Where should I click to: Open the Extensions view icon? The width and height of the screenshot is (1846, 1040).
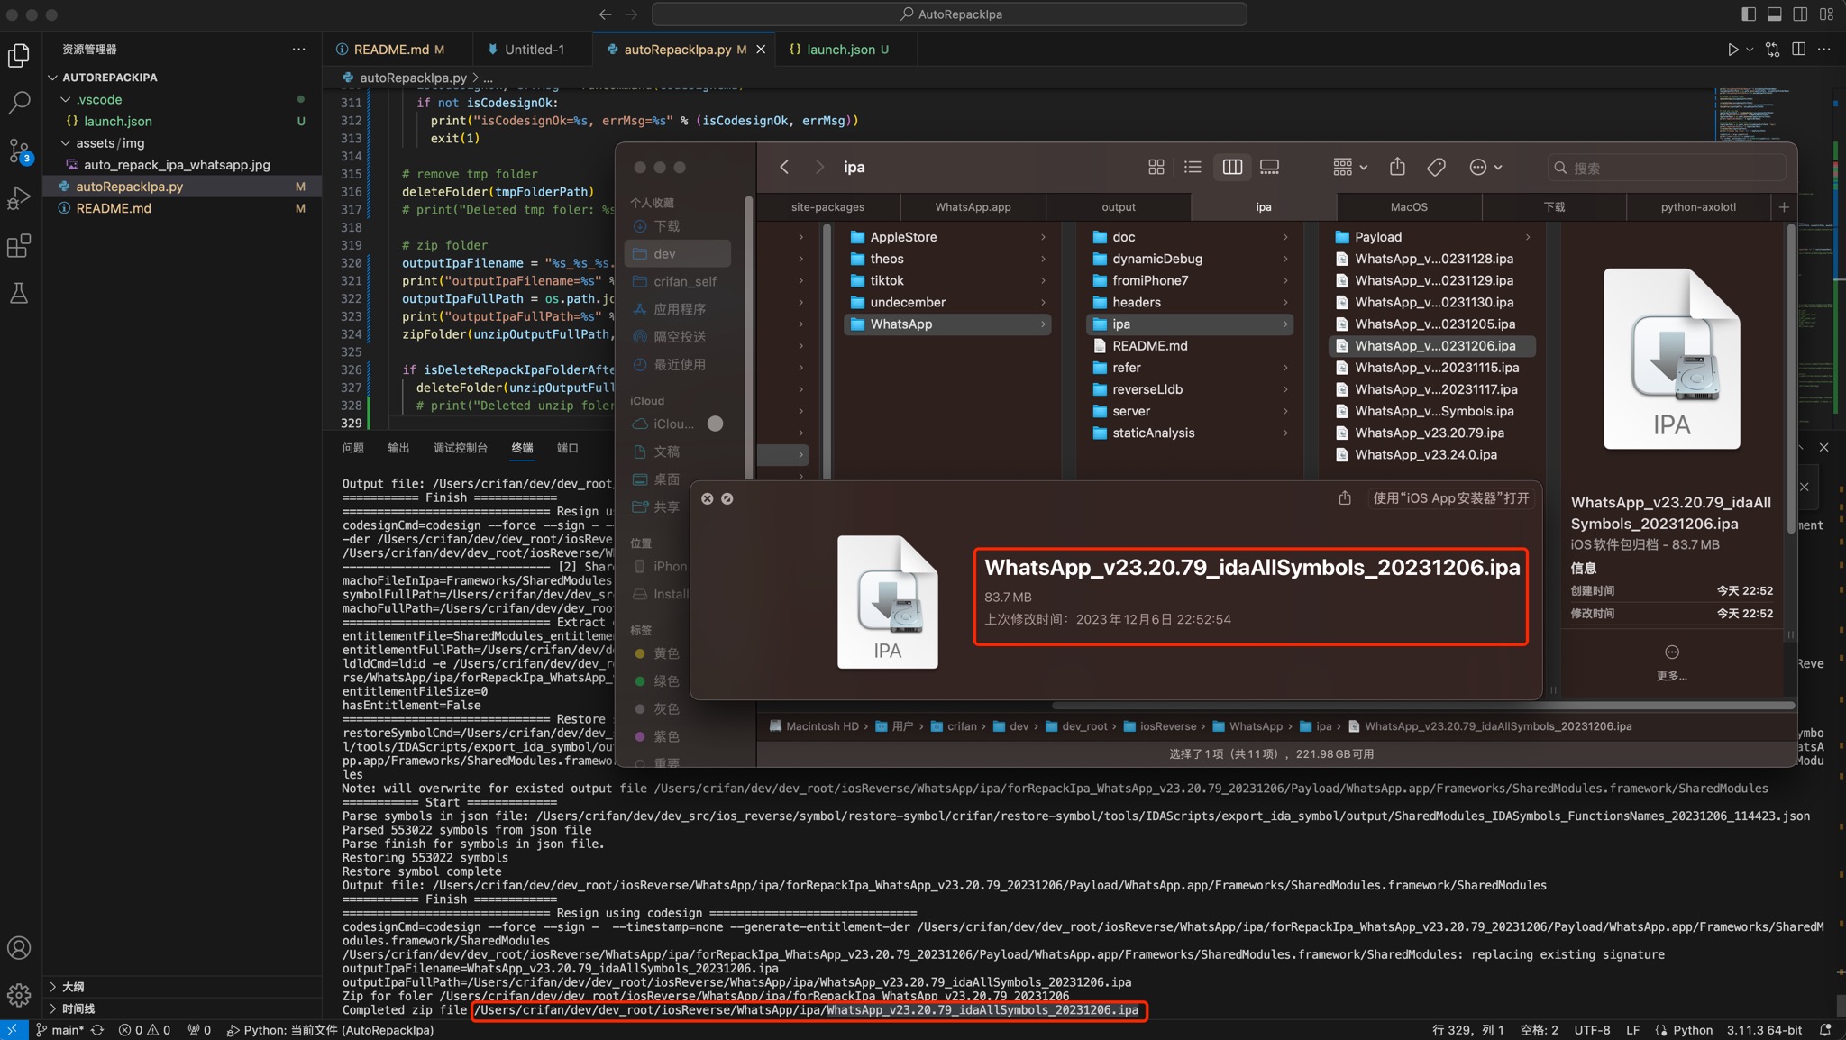coord(19,245)
